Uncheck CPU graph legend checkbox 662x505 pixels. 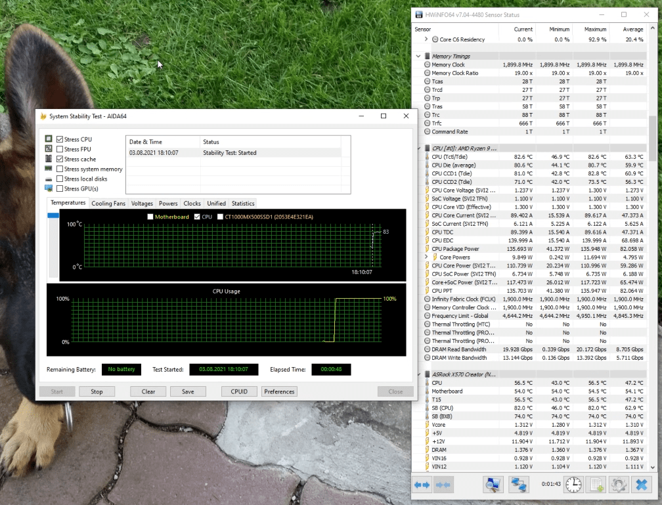click(197, 217)
